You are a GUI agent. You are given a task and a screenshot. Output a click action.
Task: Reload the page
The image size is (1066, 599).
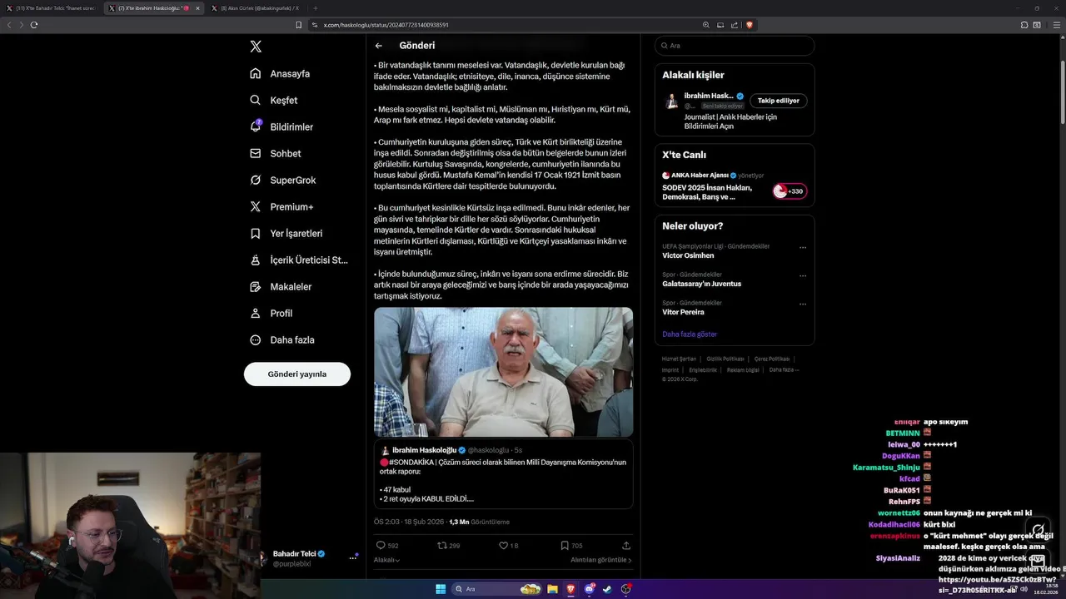pos(34,25)
